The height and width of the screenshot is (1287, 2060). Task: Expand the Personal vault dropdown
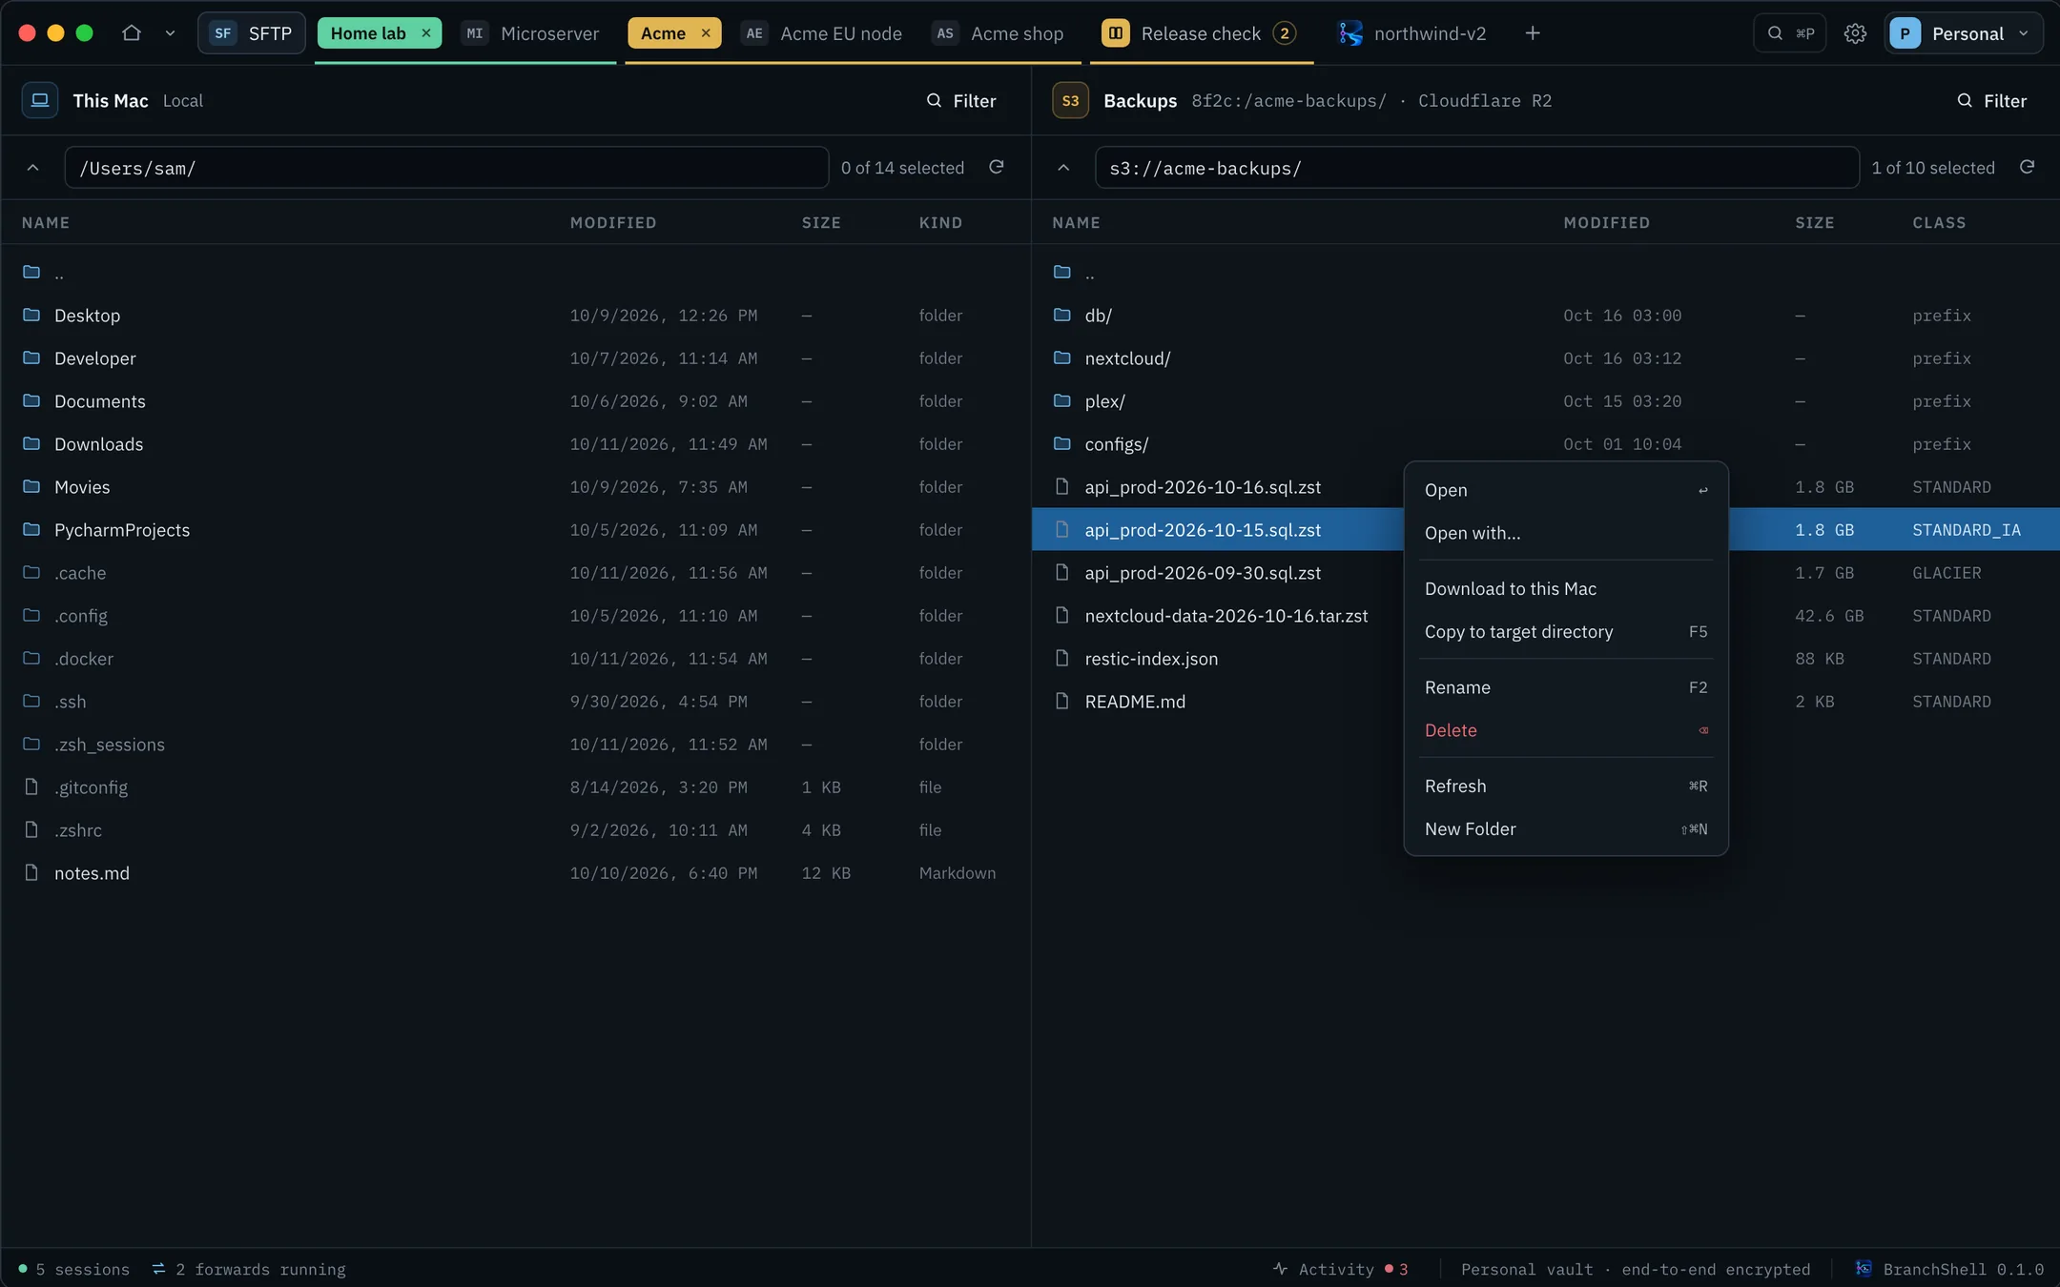pos(1964,33)
